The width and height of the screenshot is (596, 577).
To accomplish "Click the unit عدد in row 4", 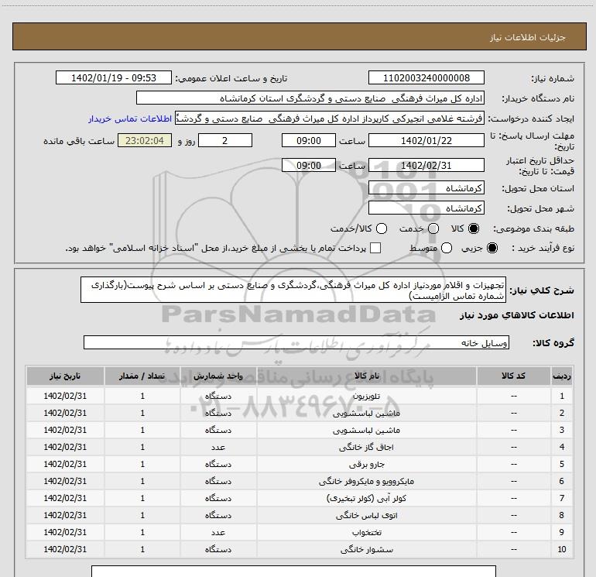I will (218, 448).
